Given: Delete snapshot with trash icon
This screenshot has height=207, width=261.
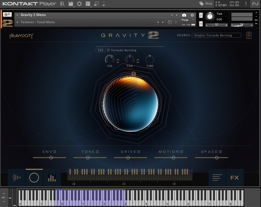Looking at the screenshot, I should (x=176, y=22).
